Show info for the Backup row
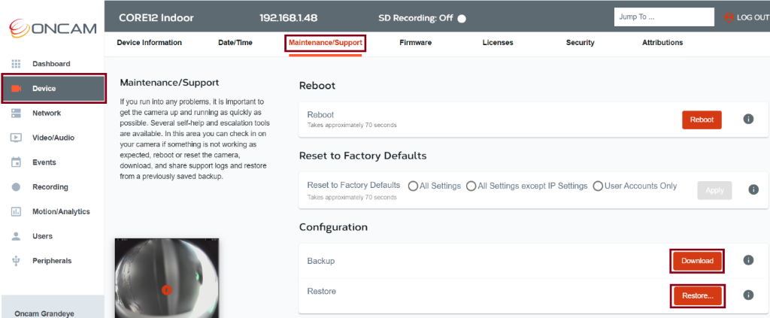The width and height of the screenshot is (770, 318). (x=748, y=260)
